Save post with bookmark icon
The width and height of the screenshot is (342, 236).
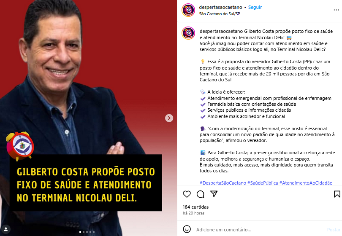point(337,194)
